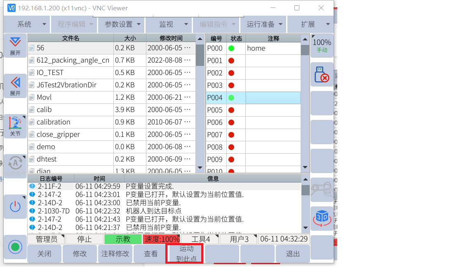475x267 pixels.
Task: Click the USB drive error icon
Action: coord(322,75)
